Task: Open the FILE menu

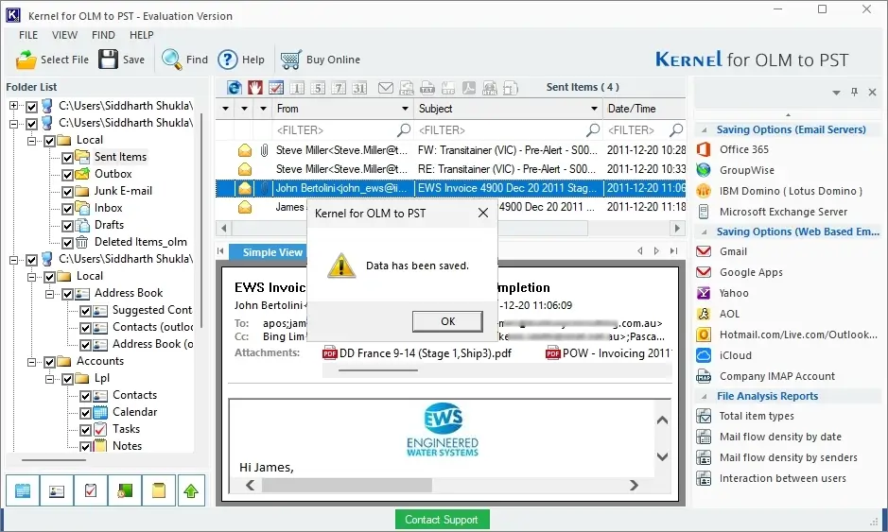Action: tap(28, 35)
